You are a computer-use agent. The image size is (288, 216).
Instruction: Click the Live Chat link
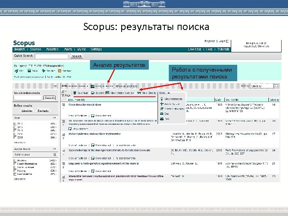coord(194,49)
